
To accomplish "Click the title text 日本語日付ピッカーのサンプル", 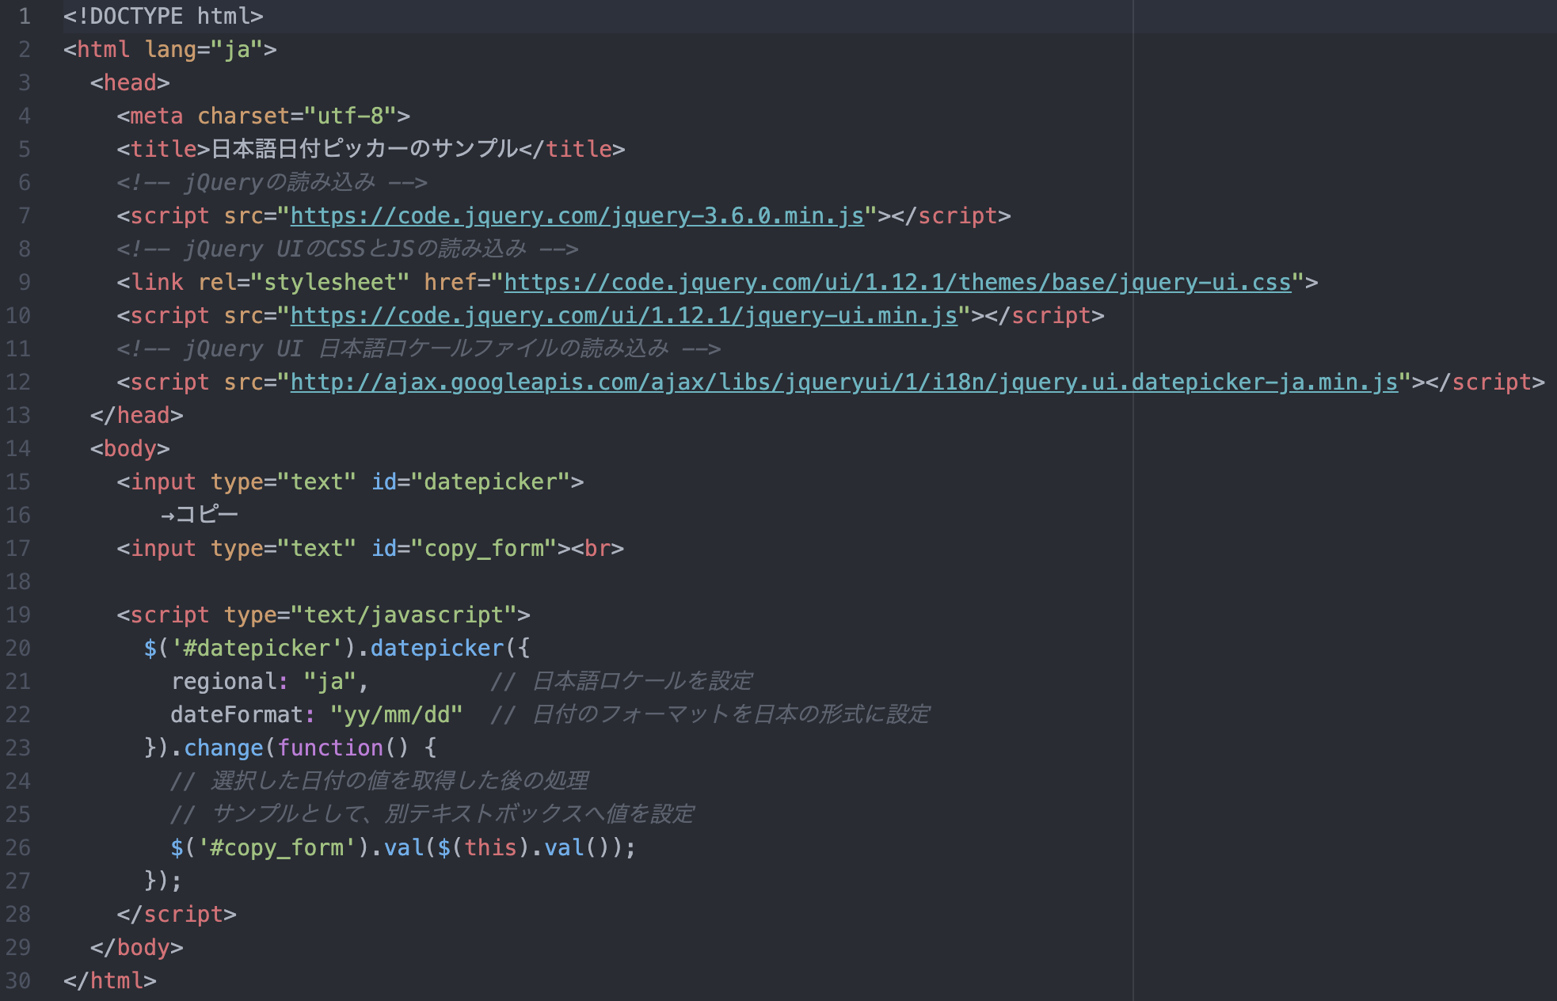I will click(x=364, y=149).
